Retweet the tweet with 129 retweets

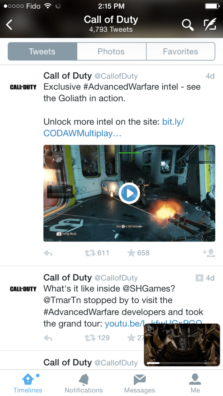click(90, 338)
